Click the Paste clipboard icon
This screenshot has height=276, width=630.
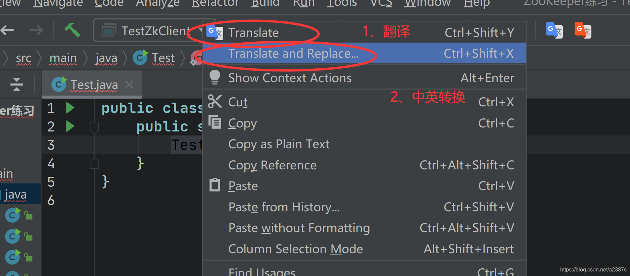coord(215,184)
